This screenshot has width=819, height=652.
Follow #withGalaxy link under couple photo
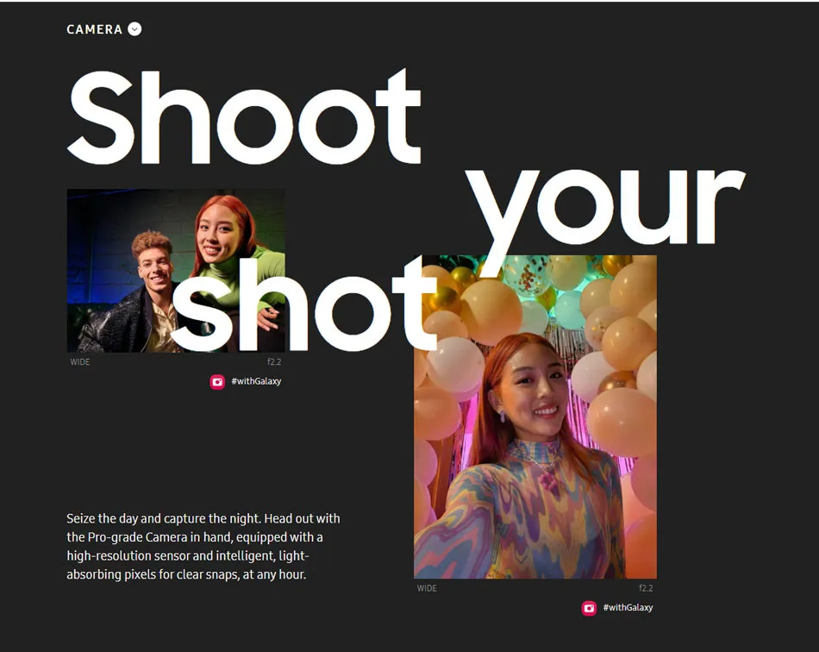pos(256,381)
